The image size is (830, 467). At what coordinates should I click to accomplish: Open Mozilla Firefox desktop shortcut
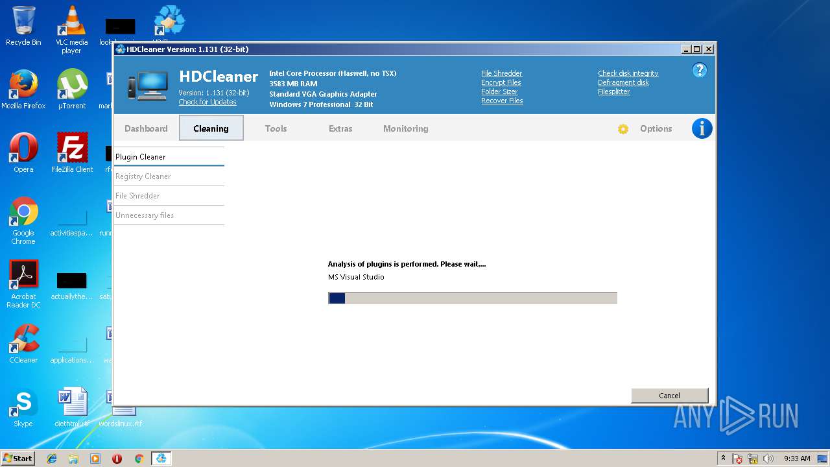pyautogui.click(x=23, y=90)
